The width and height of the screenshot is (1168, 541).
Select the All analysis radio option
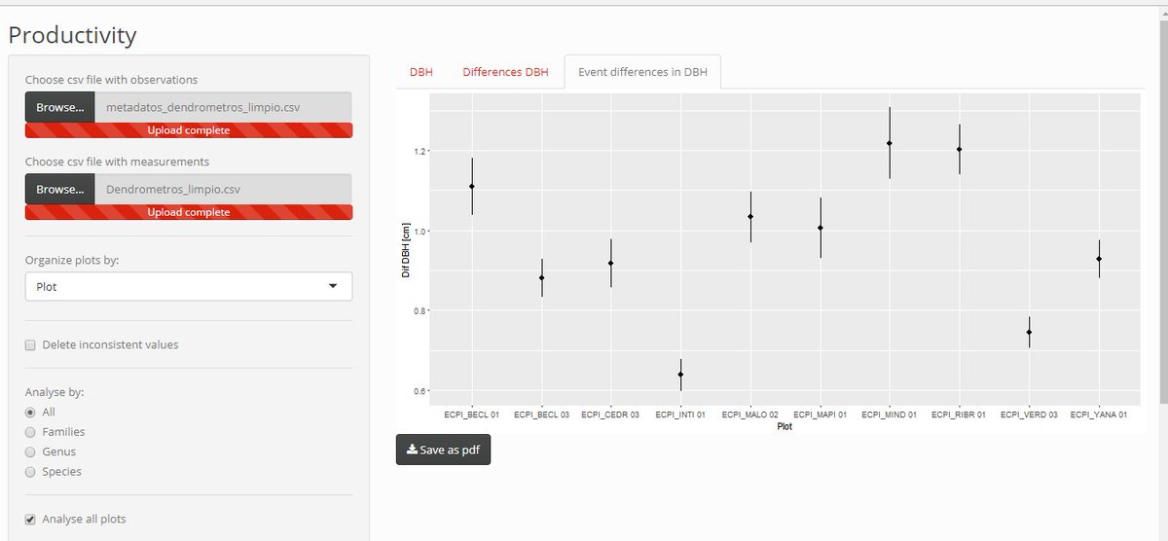31,412
